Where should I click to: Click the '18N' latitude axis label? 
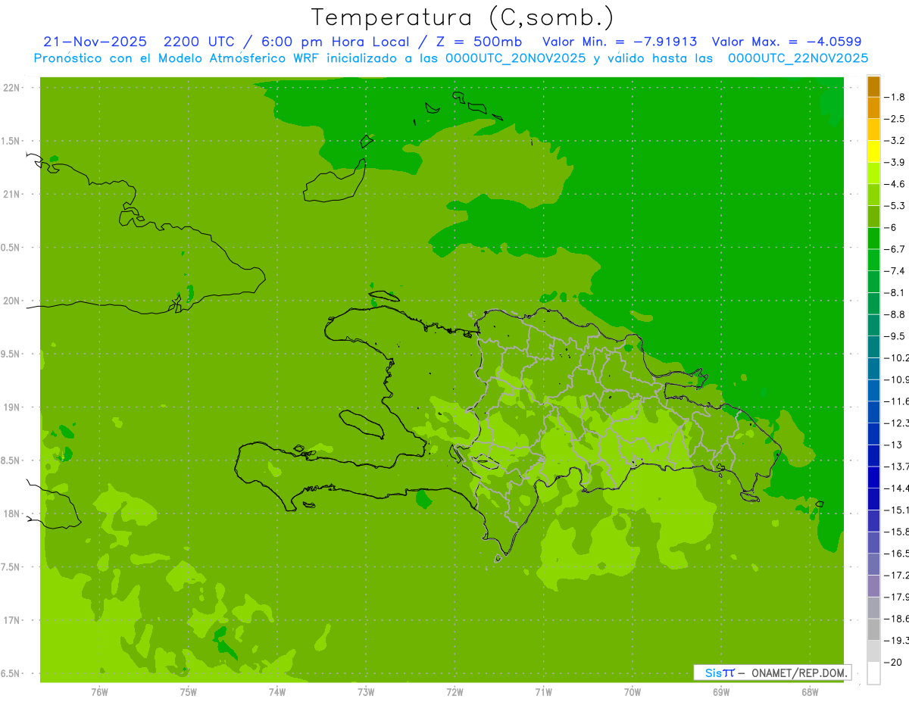click(x=12, y=513)
